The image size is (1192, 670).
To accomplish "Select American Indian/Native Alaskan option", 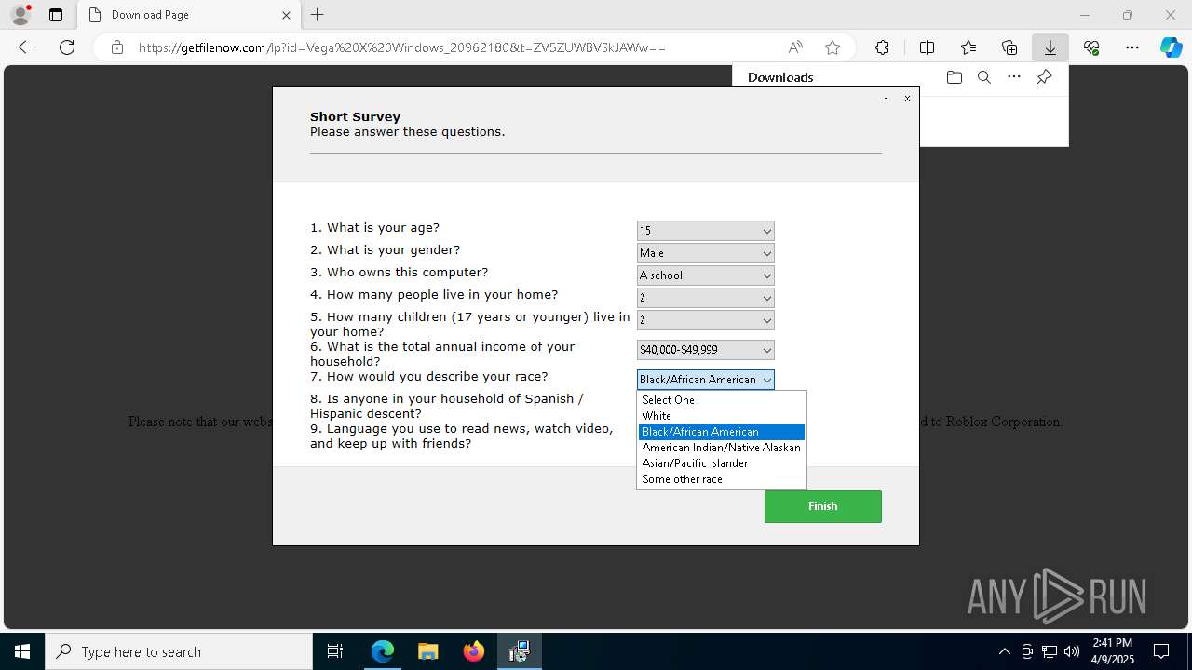I will [722, 448].
